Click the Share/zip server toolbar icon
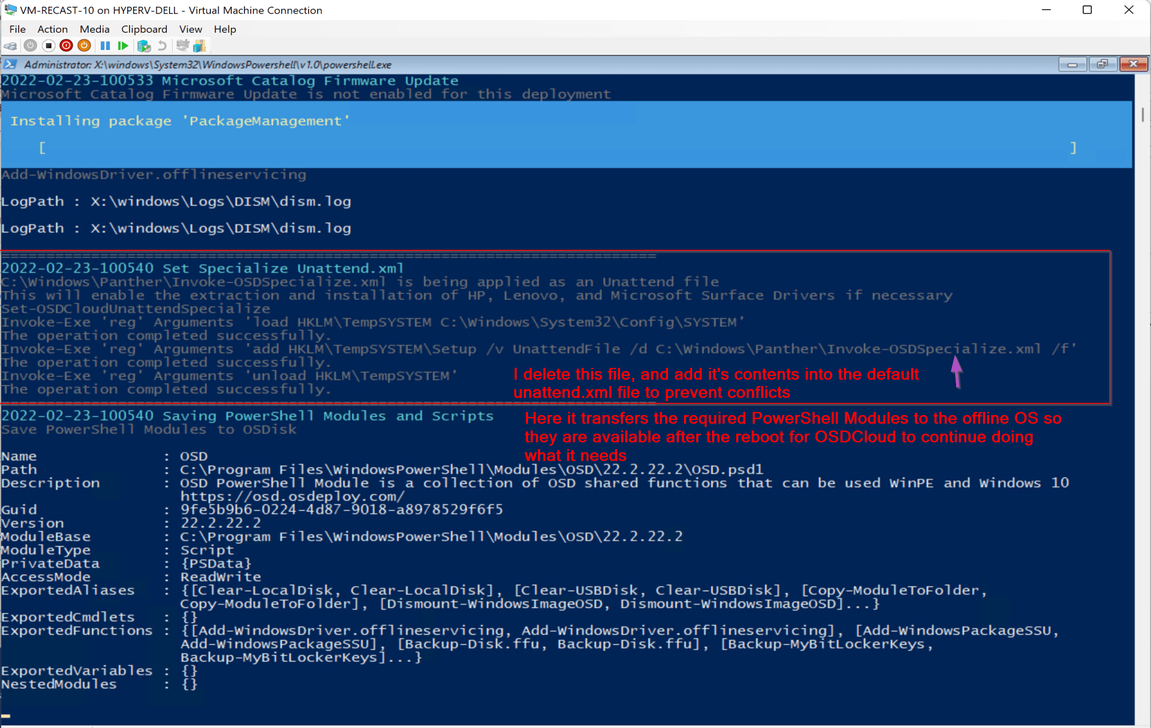The width and height of the screenshot is (1151, 728). (199, 46)
